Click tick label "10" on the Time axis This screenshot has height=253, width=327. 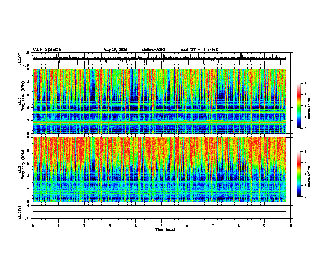290,226
